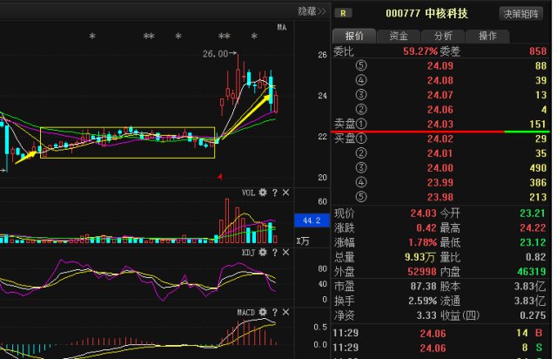Click the VOL indicator help question mark
Viewport: 557px width, 359px height.
(x=274, y=192)
